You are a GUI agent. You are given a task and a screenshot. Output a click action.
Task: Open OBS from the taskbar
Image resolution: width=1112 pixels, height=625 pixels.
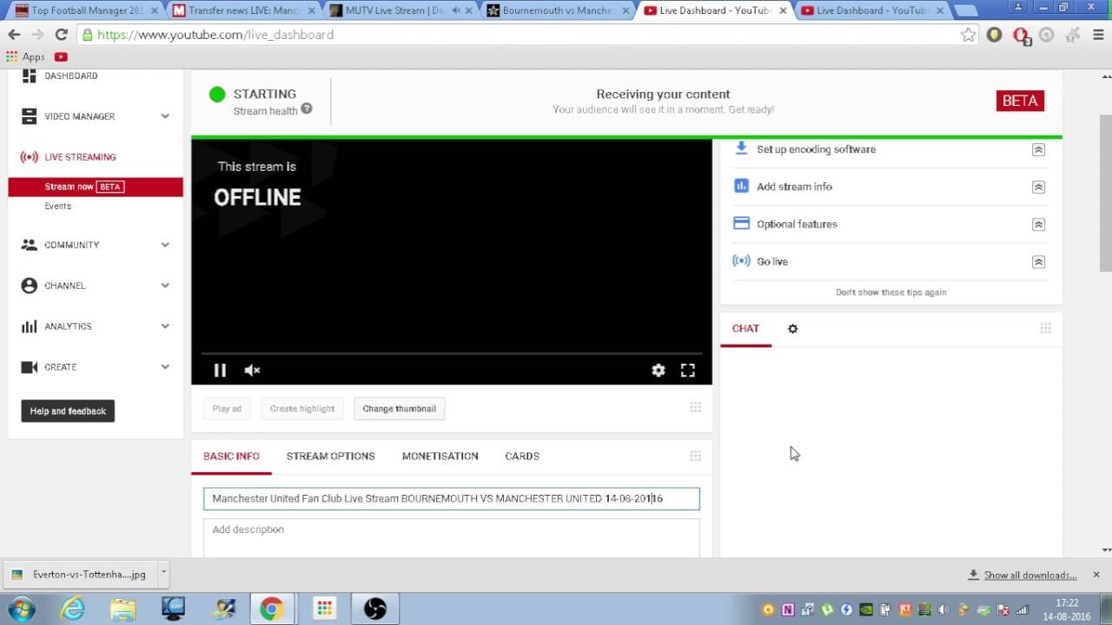(374, 609)
